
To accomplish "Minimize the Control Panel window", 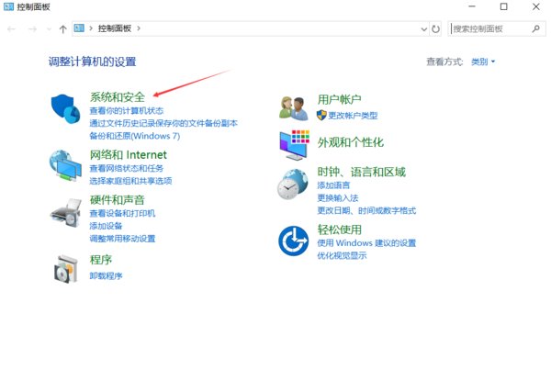I will click(x=472, y=6).
